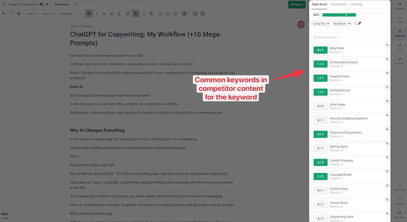Expand the Long Tail dropdown

321,24
